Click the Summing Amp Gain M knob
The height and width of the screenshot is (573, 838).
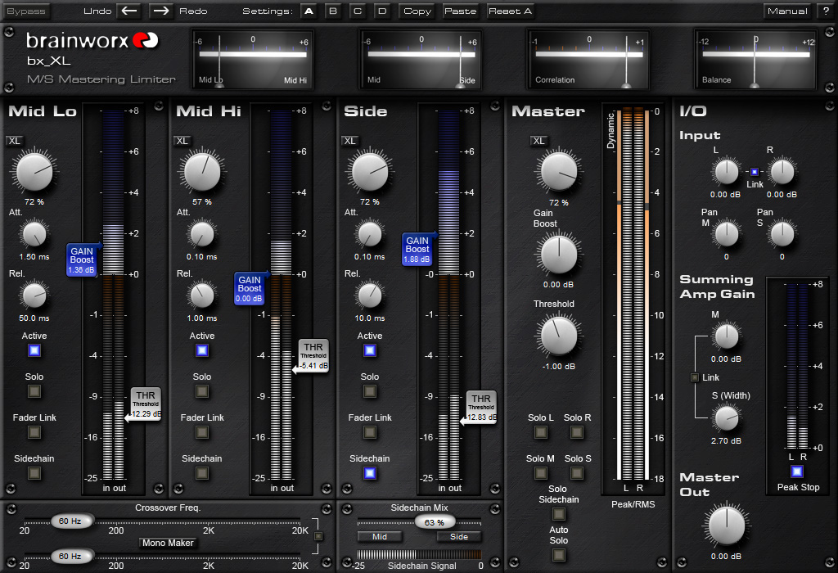727,336
